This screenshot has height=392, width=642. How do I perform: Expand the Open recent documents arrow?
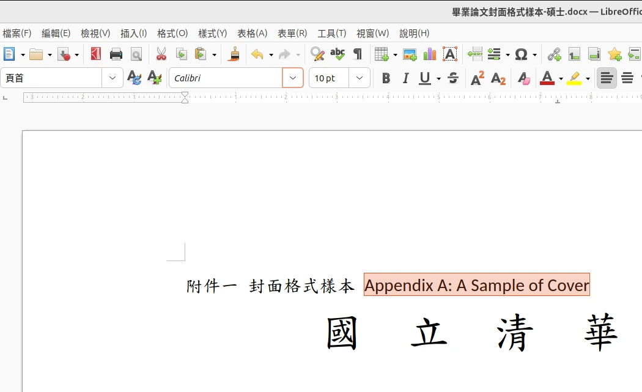click(x=50, y=54)
